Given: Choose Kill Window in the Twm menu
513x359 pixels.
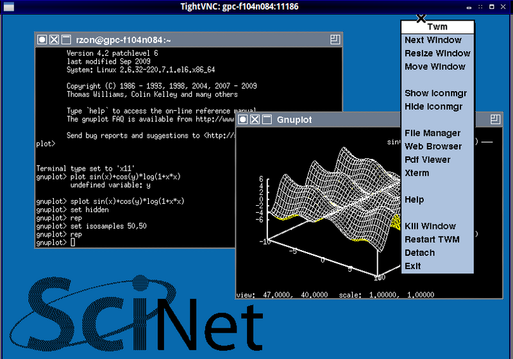Looking at the screenshot, I should pos(437,226).
